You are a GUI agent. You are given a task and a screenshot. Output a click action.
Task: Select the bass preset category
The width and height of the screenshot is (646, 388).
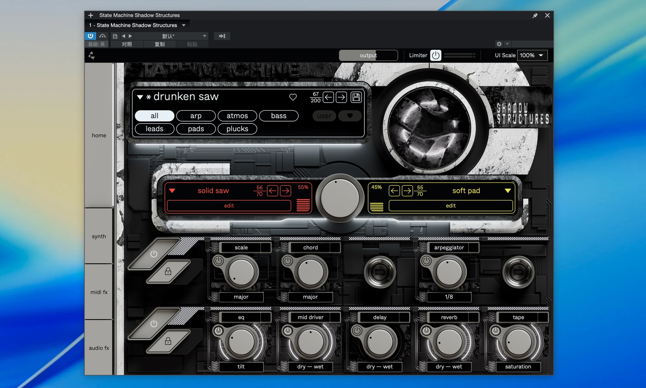[x=279, y=116]
